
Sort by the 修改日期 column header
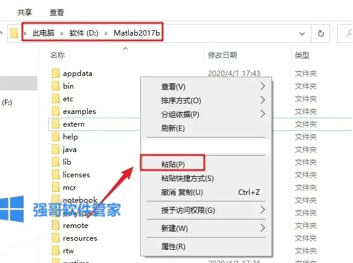pyautogui.click(x=222, y=55)
